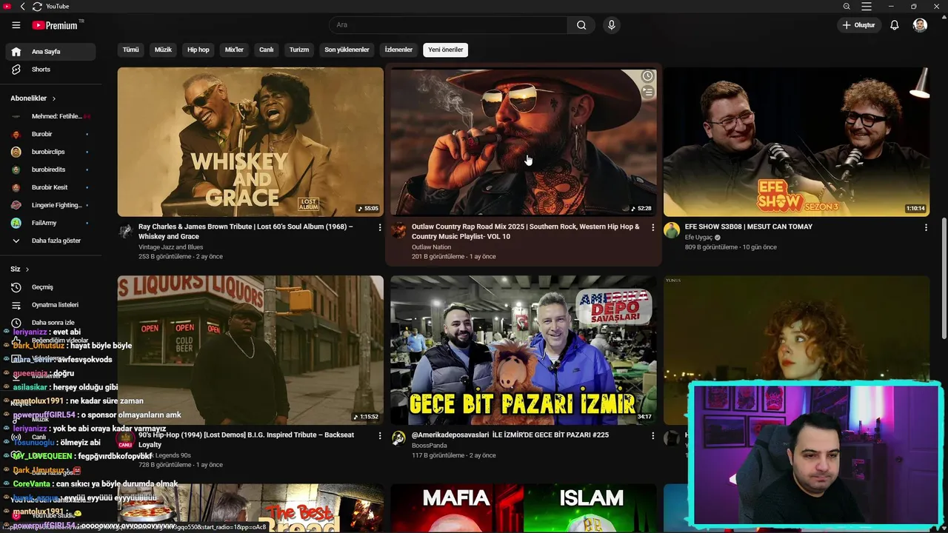Expand Daha fazla göster under subscriptions
948x533 pixels.
tap(50, 241)
